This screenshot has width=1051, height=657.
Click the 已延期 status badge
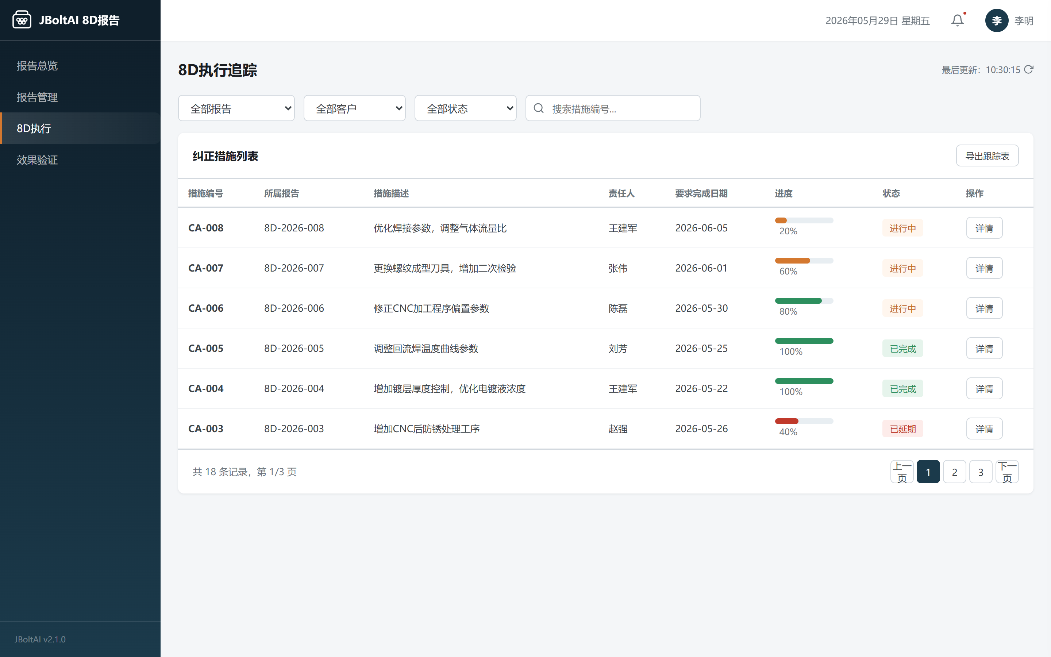pos(902,429)
